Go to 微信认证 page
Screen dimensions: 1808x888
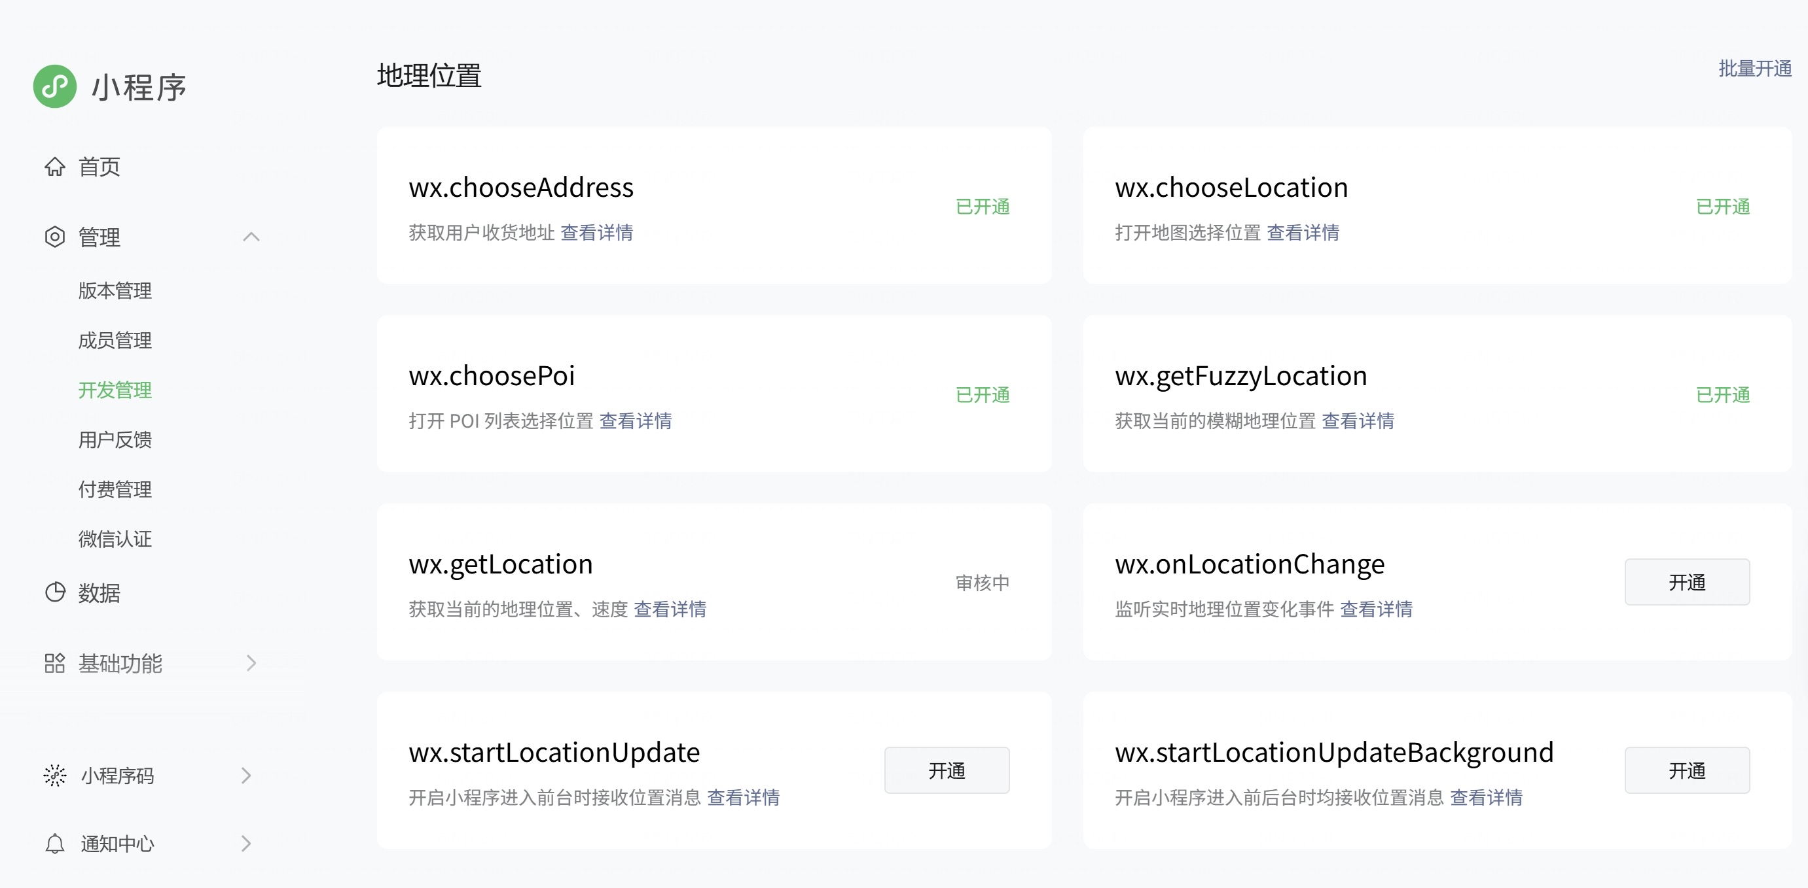pos(115,539)
